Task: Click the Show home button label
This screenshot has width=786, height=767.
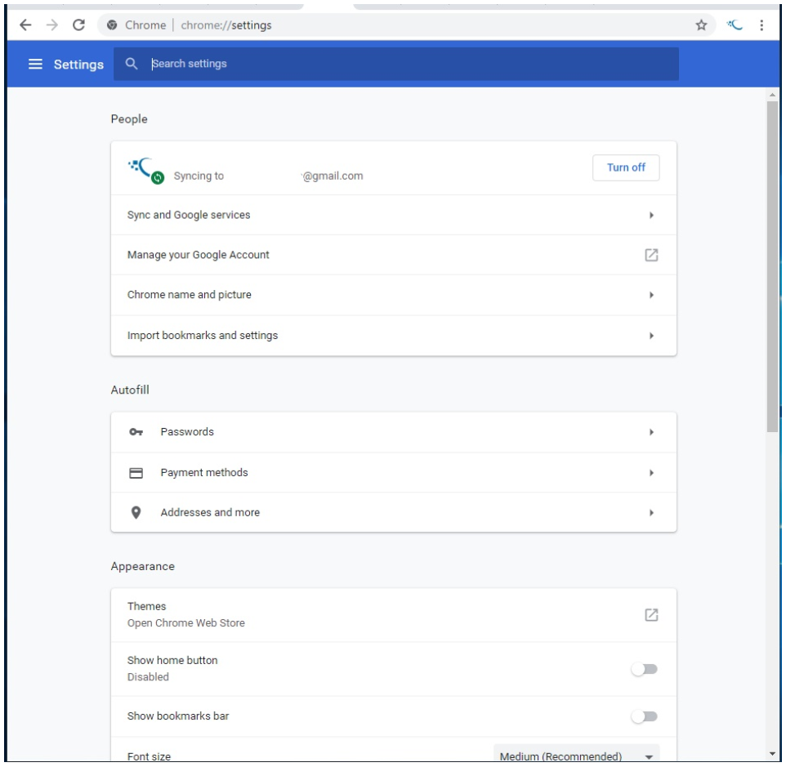Action: click(x=172, y=660)
